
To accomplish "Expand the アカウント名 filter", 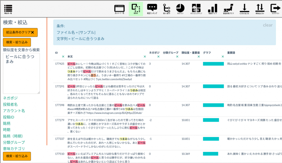I will [x=14, y=111].
